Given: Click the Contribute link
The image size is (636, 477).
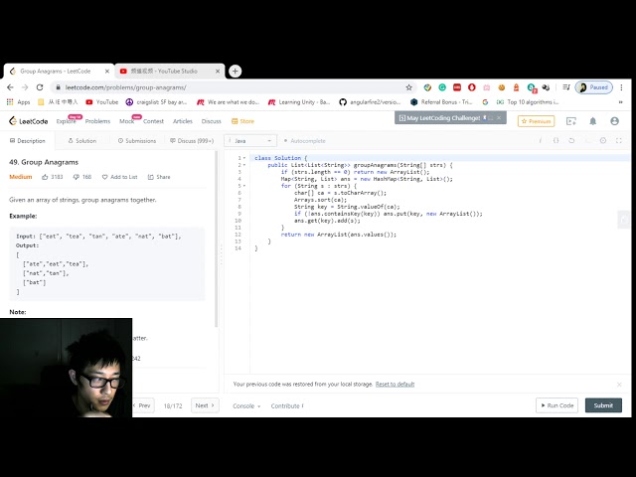Looking at the screenshot, I should (287, 405).
